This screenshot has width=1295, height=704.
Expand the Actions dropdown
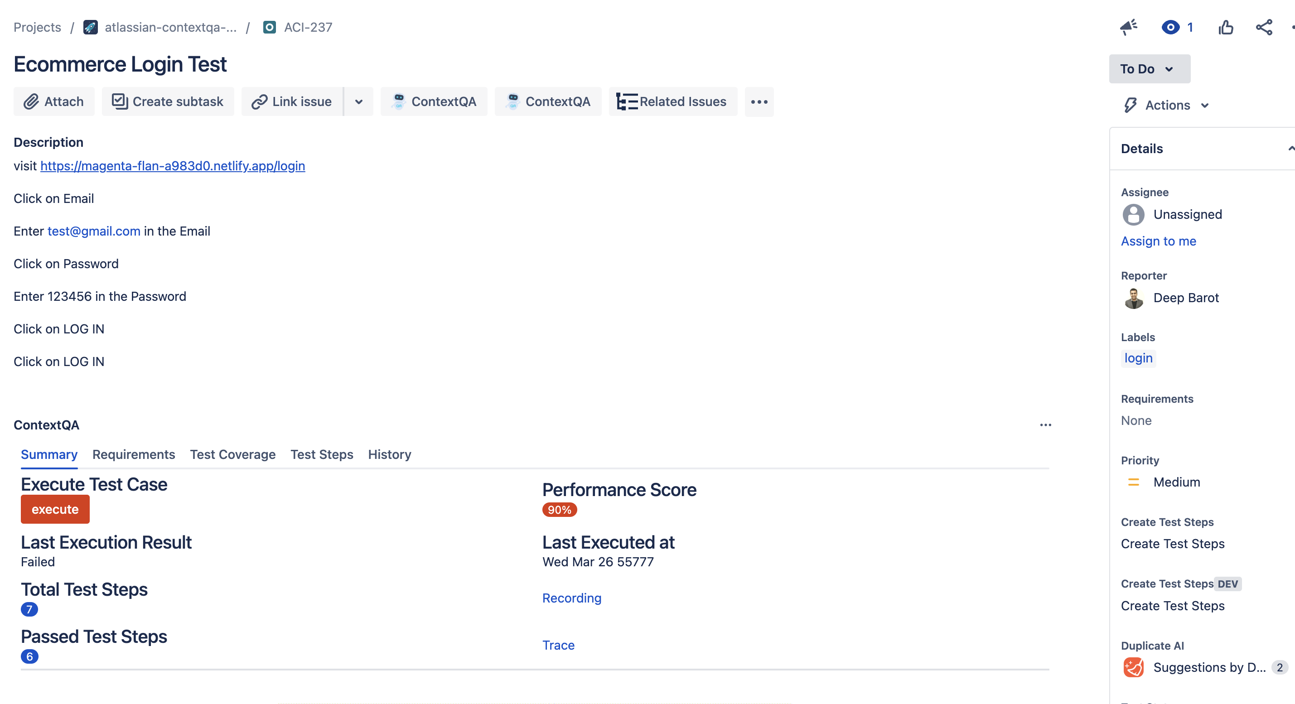point(1167,106)
